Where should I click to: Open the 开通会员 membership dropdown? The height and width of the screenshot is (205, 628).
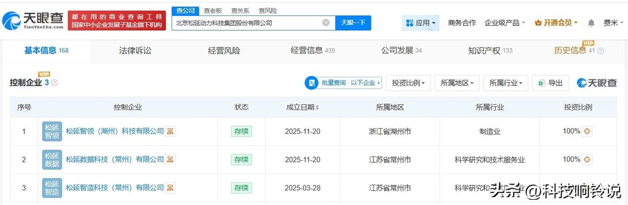(556, 23)
